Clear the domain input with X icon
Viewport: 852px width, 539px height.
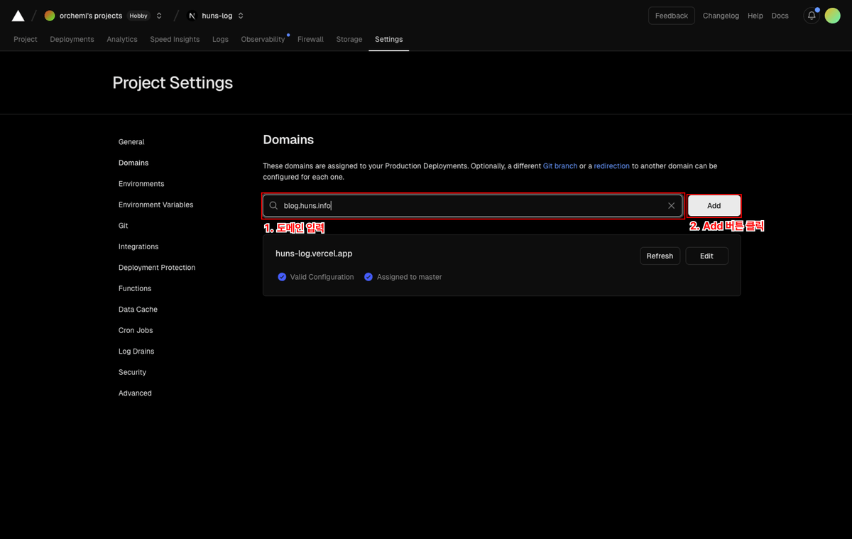click(671, 206)
